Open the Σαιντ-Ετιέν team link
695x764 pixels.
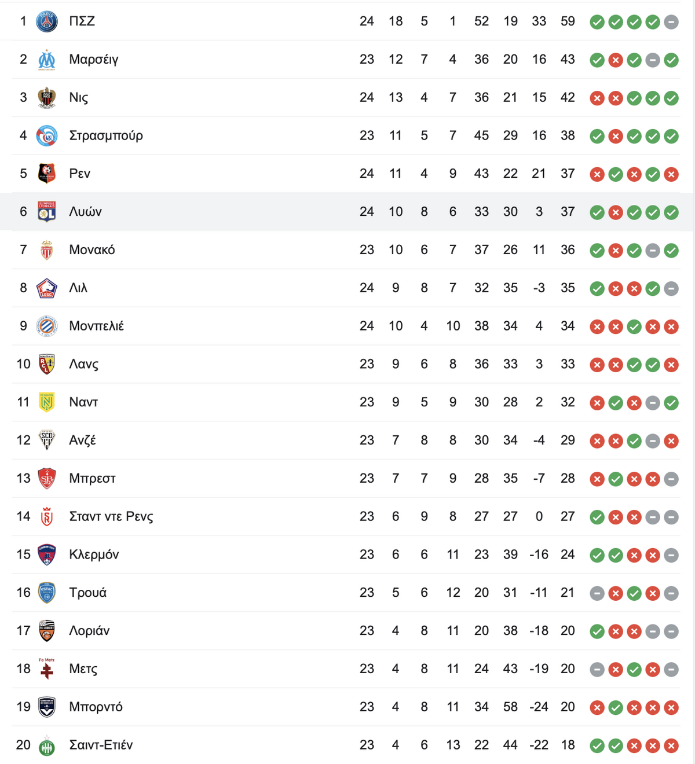point(101,745)
